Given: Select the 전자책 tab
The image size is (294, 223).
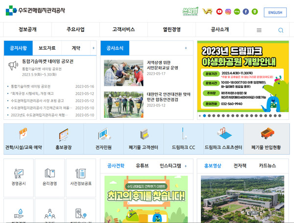Looking at the screenshot, I should coord(240,166).
